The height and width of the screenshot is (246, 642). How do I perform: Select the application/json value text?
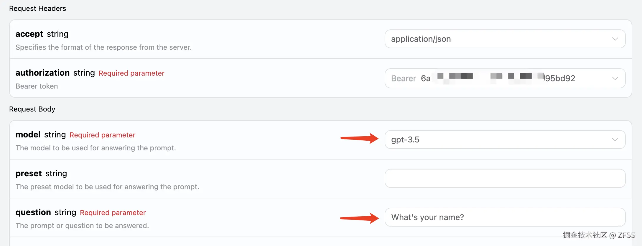tap(421, 39)
